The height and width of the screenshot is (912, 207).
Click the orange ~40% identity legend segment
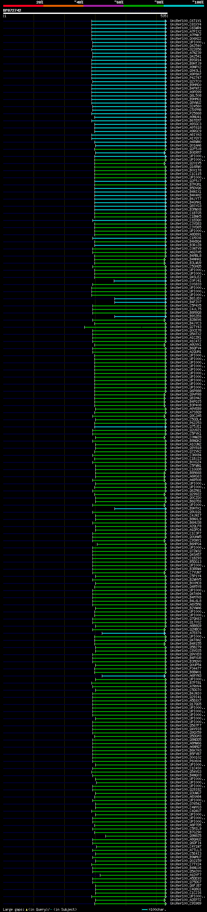tap(63, 6)
